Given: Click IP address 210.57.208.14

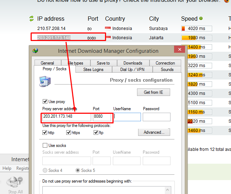Looking at the screenshot, I should point(51,28).
